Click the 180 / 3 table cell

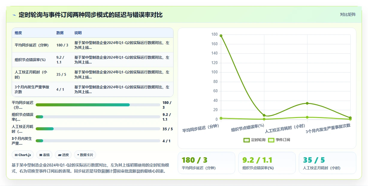click(x=63, y=45)
